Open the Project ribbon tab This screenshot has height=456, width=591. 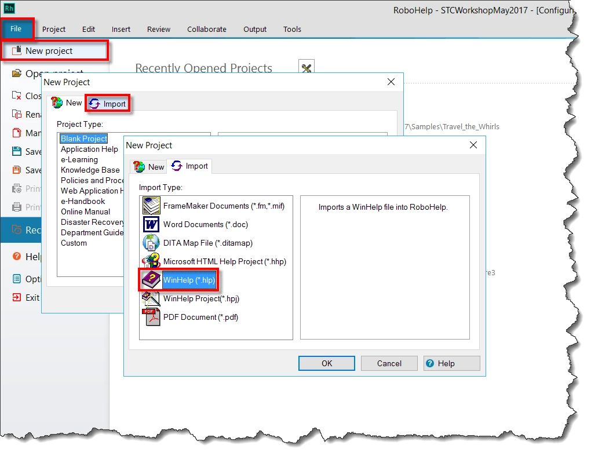53,29
